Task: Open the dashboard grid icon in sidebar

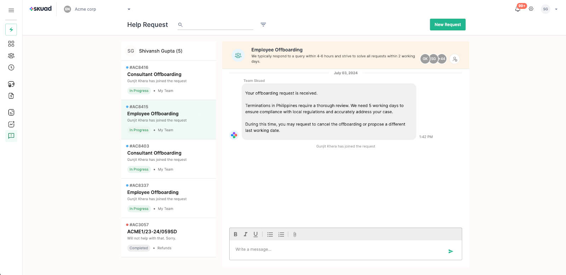Action: tap(11, 44)
